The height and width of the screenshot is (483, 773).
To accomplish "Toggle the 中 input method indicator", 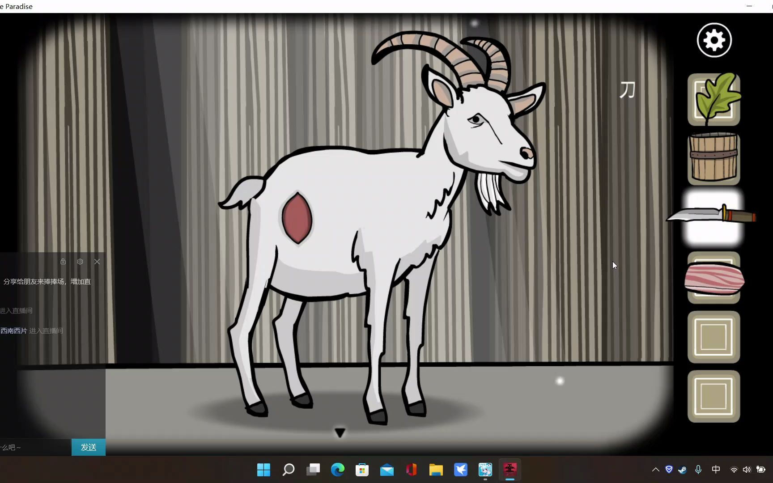I will click(x=716, y=470).
